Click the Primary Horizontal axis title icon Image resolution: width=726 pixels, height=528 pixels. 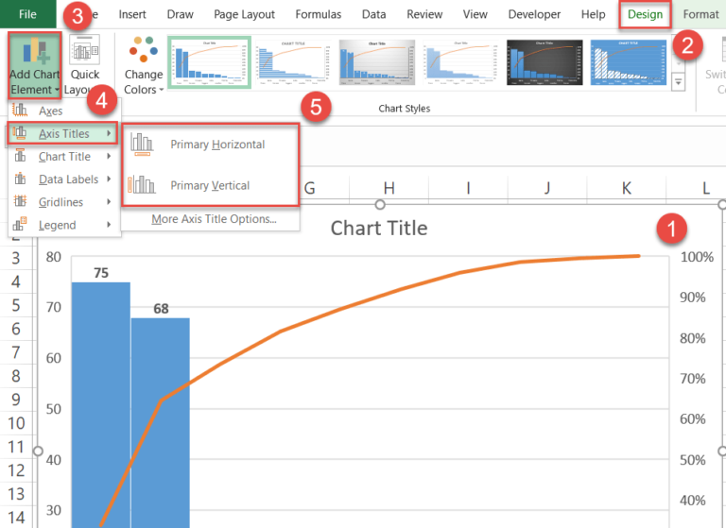(142, 145)
